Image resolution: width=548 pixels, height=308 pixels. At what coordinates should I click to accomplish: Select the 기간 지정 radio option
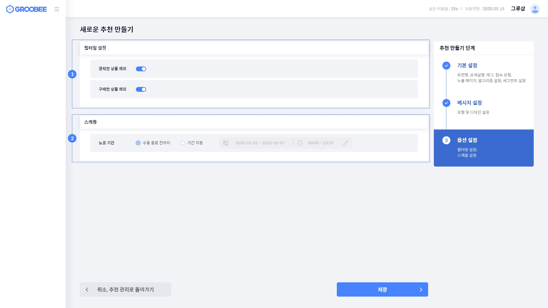[183, 143]
